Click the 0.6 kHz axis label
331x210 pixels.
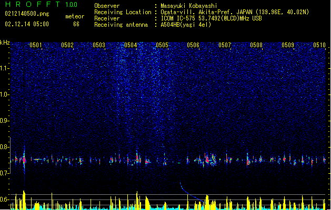coord(5,199)
